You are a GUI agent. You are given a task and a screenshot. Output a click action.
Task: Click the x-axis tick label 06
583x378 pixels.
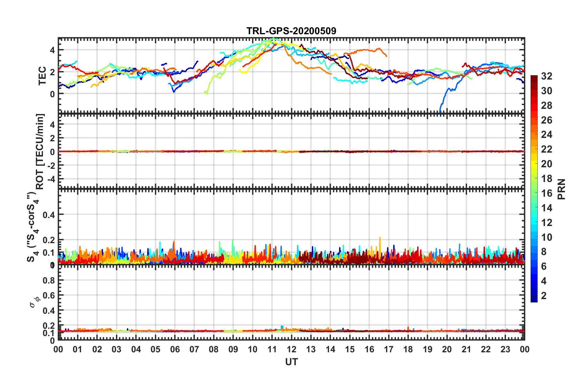[x=175, y=349]
